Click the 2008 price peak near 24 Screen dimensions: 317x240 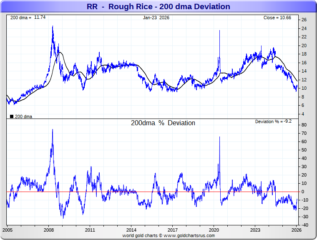(x=53, y=26)
